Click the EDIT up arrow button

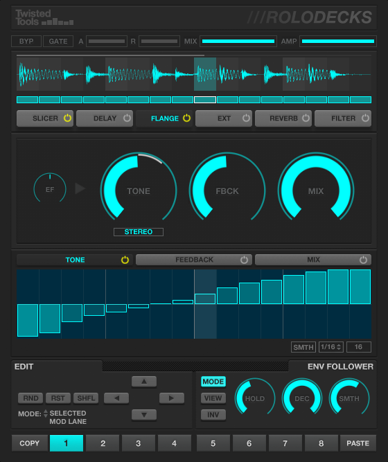coord(144,382)
